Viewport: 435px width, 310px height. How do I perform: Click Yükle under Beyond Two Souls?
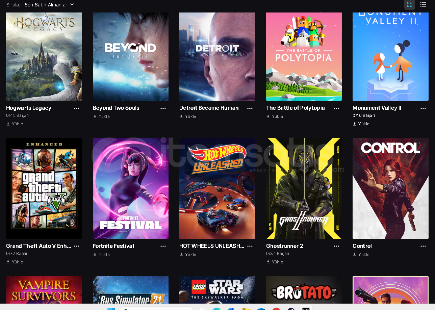tap(101, 117)
